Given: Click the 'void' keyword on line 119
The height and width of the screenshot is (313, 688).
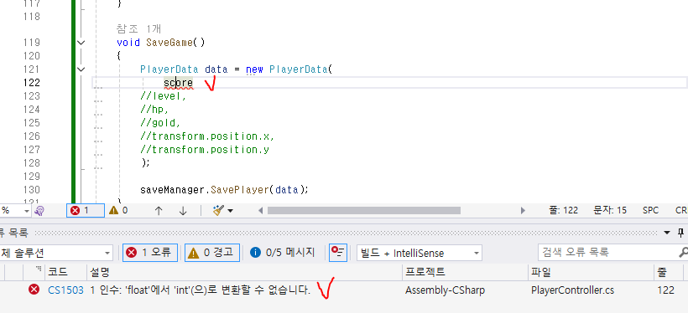Looking at the screenshot, I should click(128, 43).
